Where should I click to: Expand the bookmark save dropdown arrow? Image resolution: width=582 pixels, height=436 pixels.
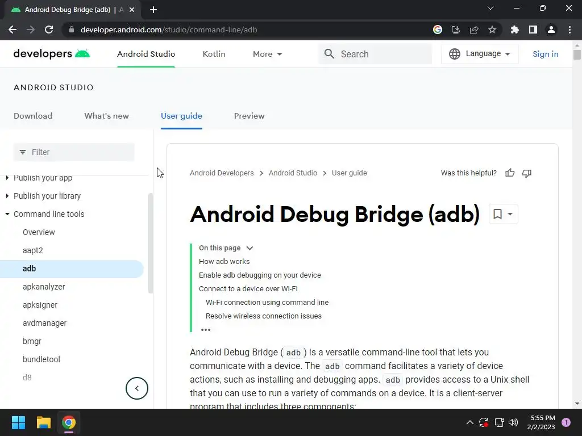(x=510, y=214)
